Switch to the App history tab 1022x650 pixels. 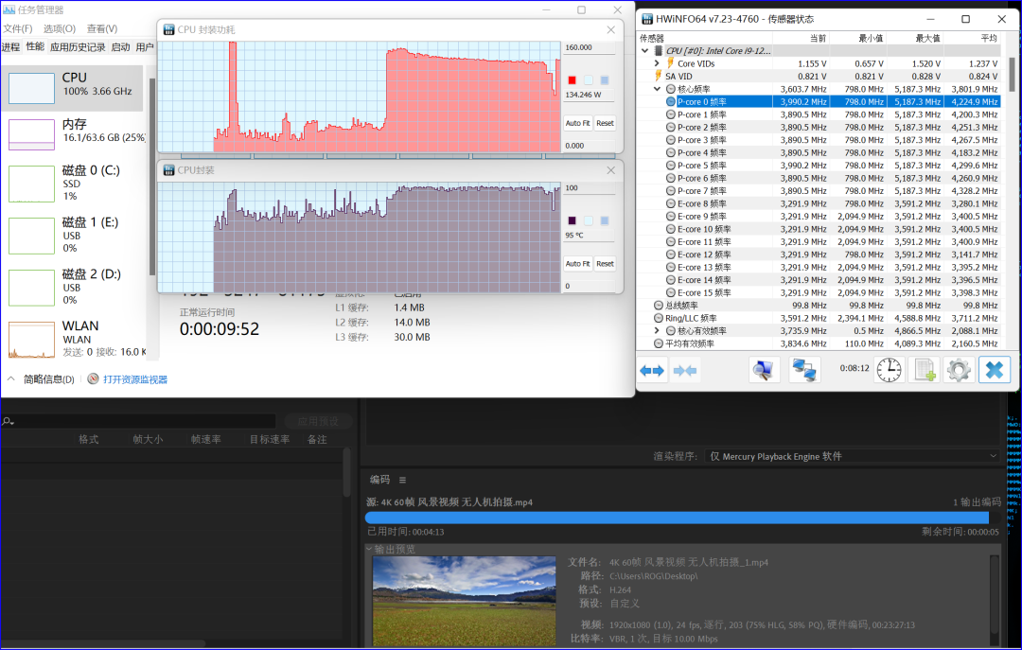(78, 47)
